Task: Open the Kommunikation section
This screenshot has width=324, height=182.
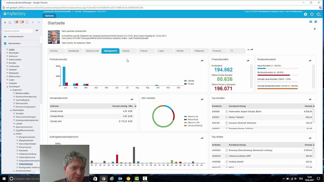Action: click(16, 37)
